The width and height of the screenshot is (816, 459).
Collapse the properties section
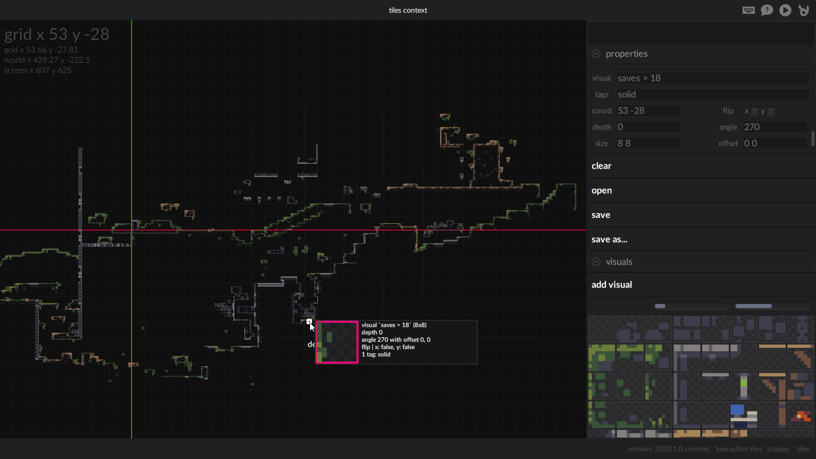596,54
